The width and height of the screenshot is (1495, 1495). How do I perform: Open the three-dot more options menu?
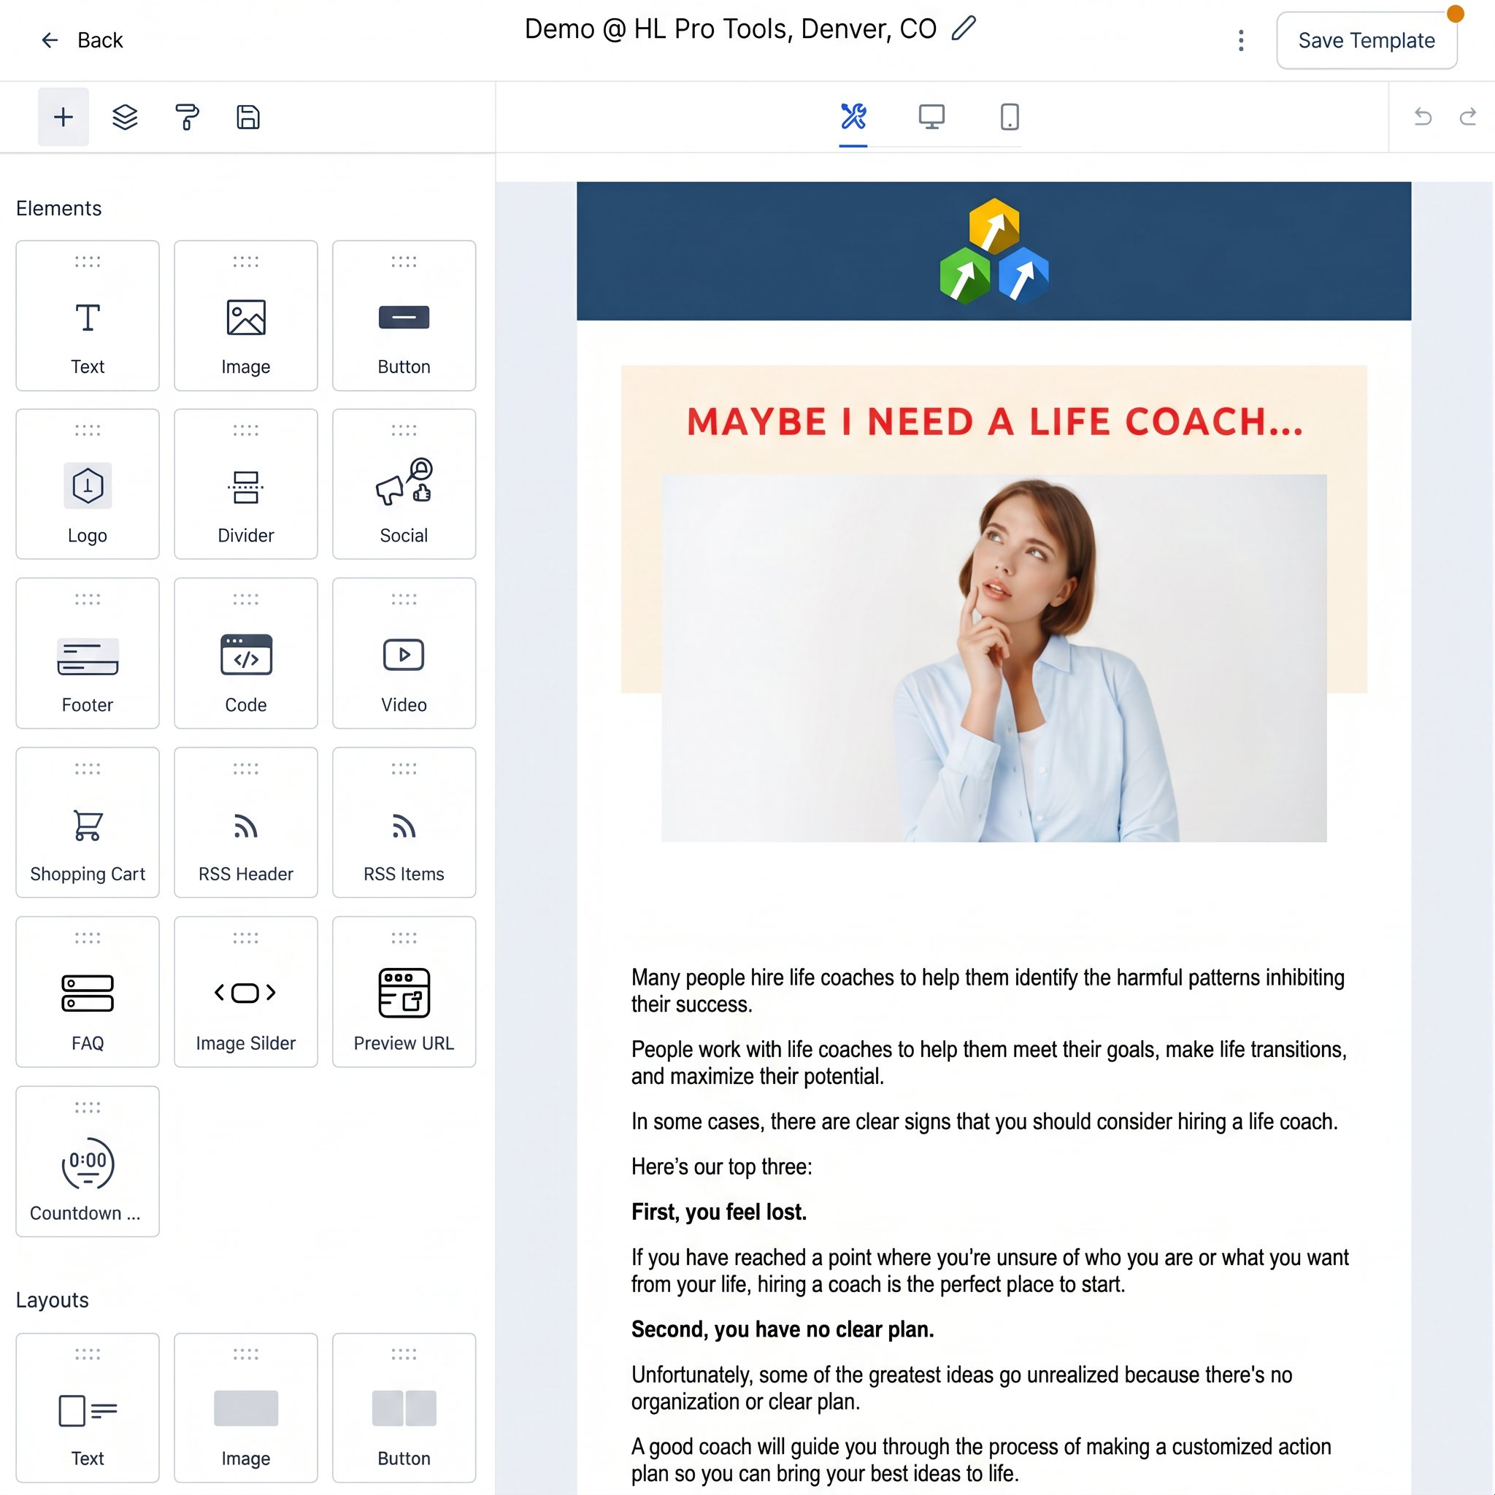tap(1241, 40)
